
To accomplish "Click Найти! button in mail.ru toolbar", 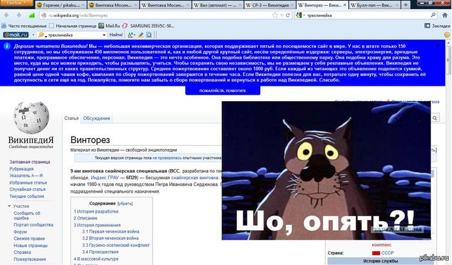I will (116, 35).
